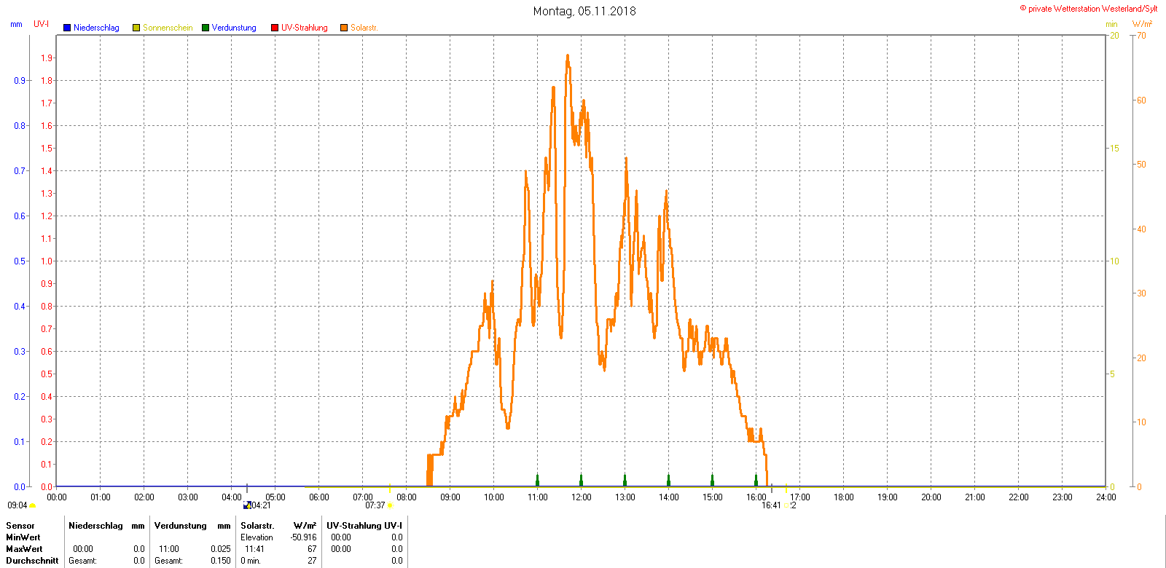
Task: Click the Elevation label in the table
Action: click(257, 537)
